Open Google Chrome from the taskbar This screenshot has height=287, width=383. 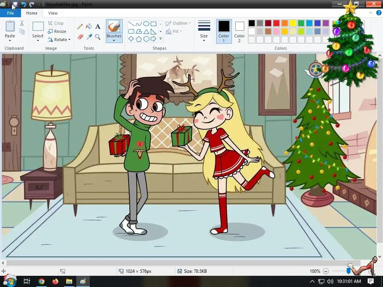click(42, 281)
